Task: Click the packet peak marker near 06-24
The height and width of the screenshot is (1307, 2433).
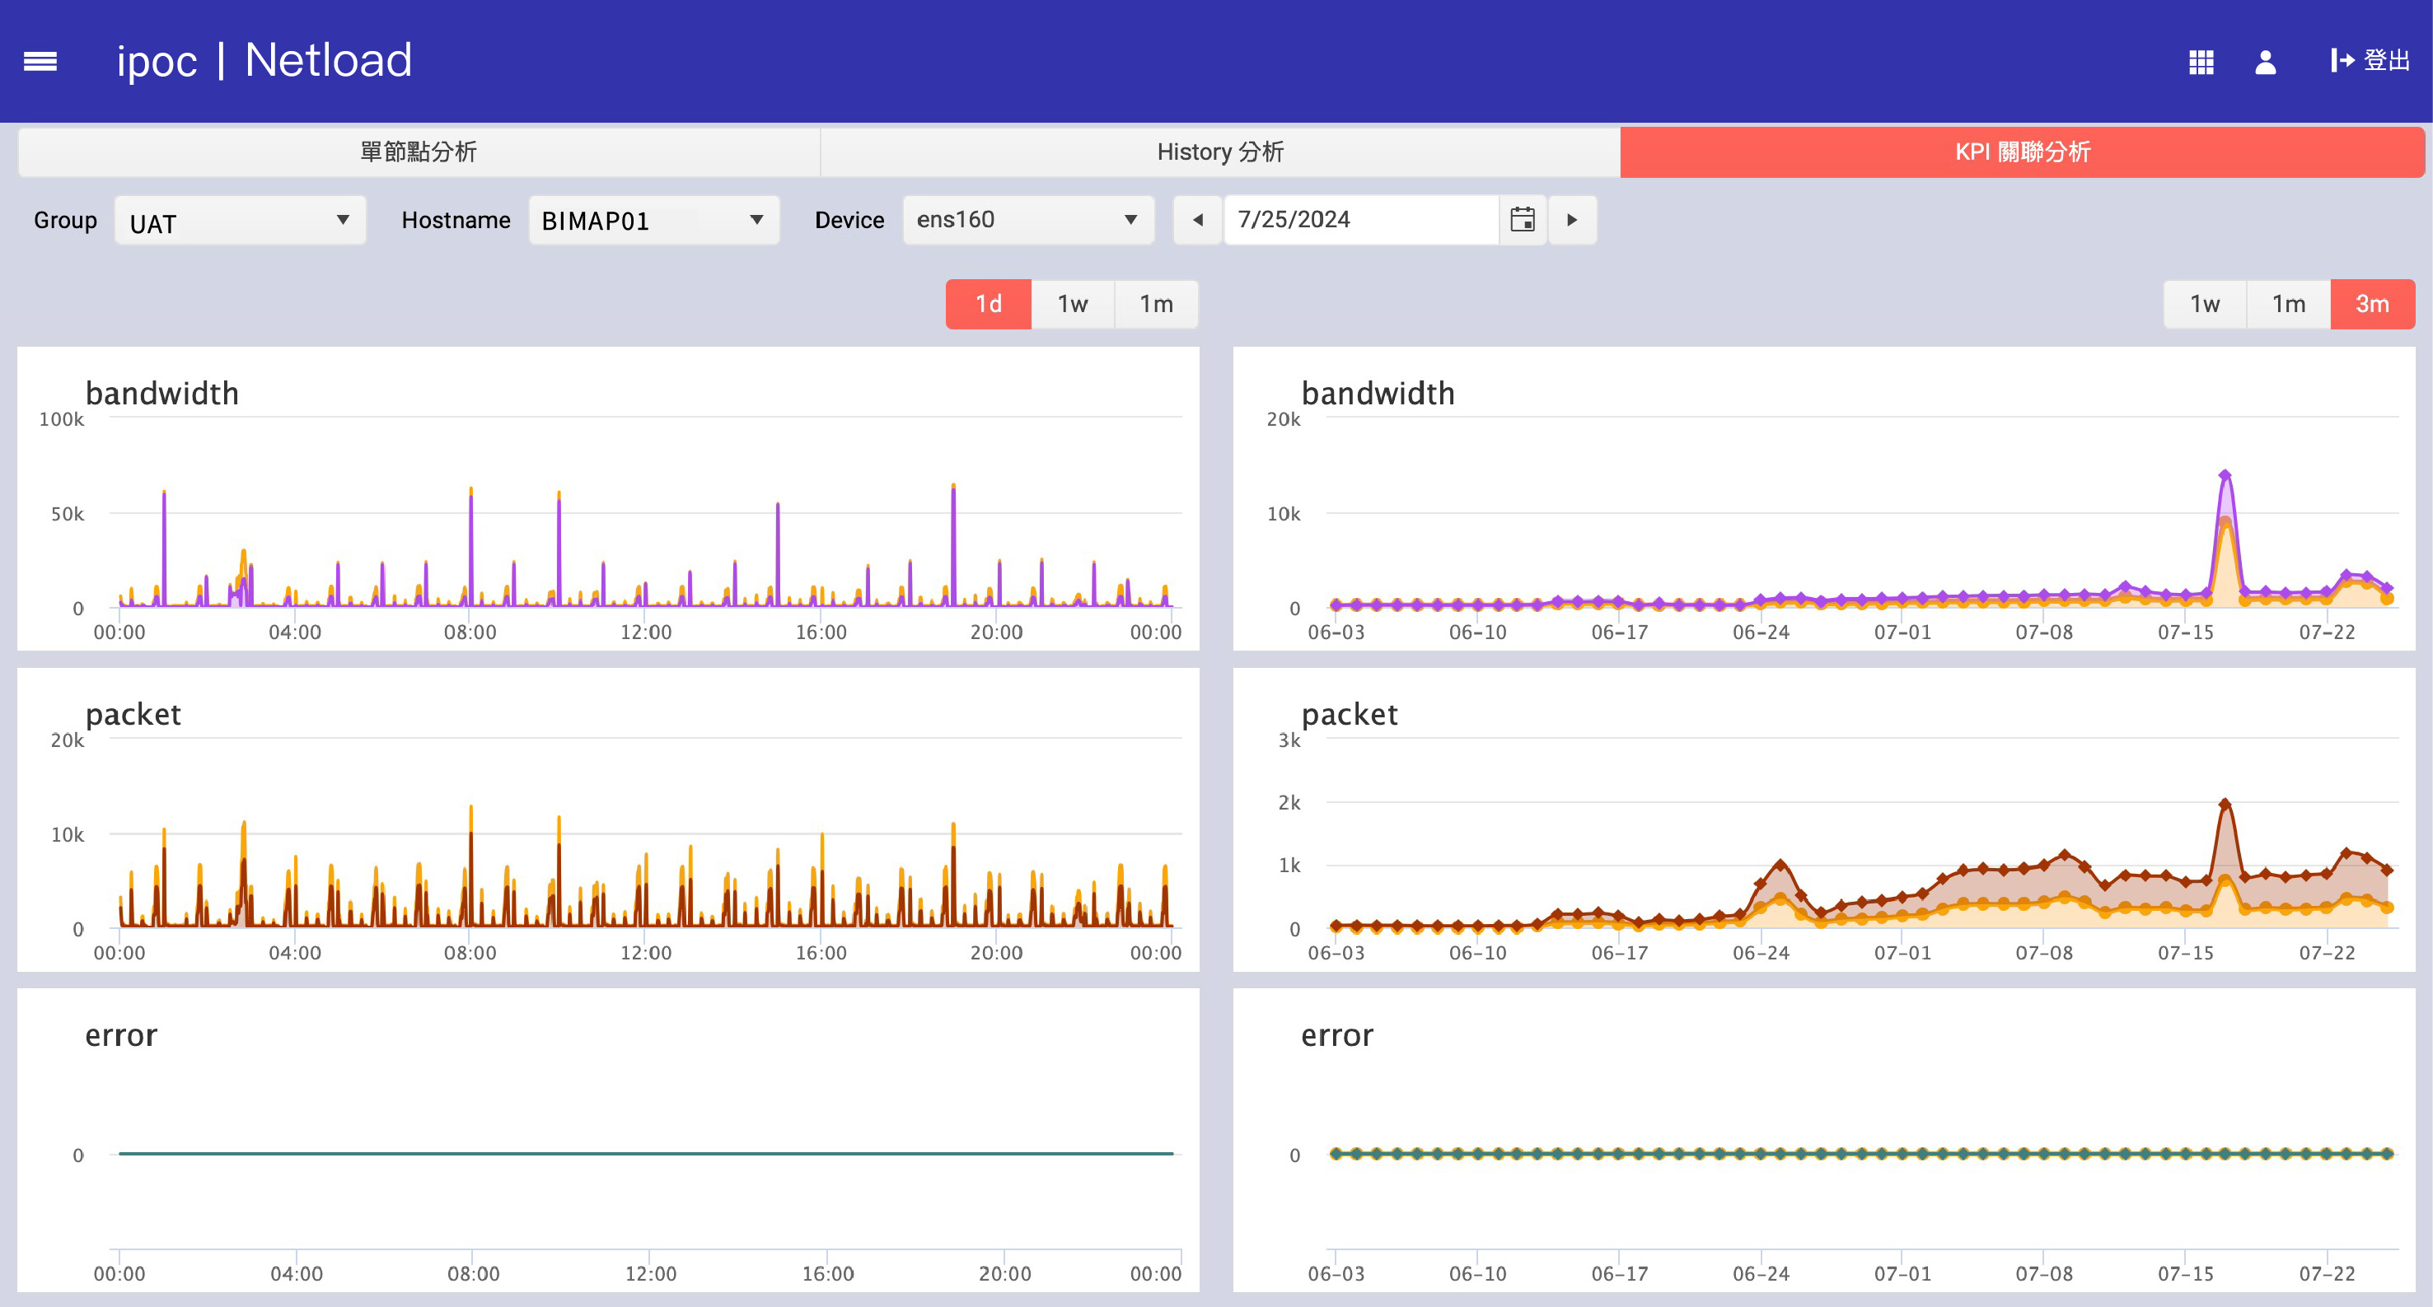Action: click(x=1780, y=864)
